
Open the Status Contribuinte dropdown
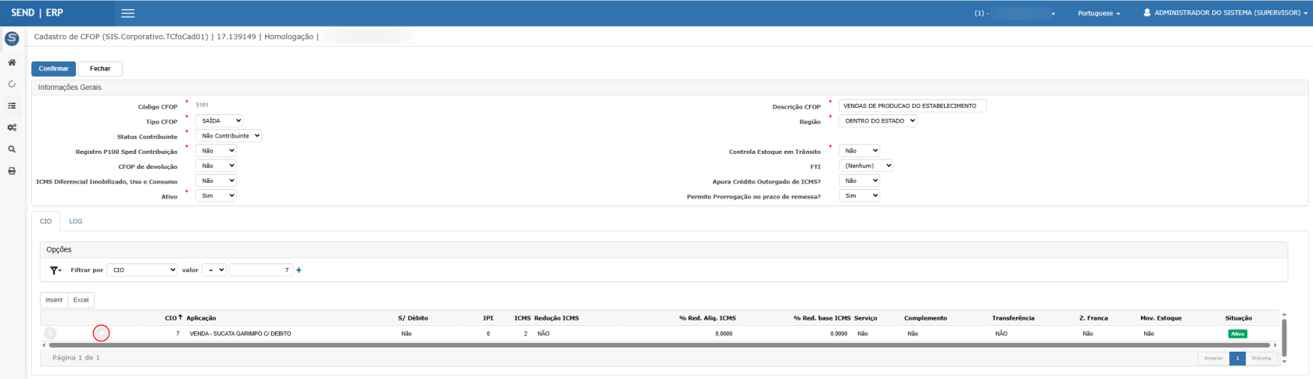point(228,136)
